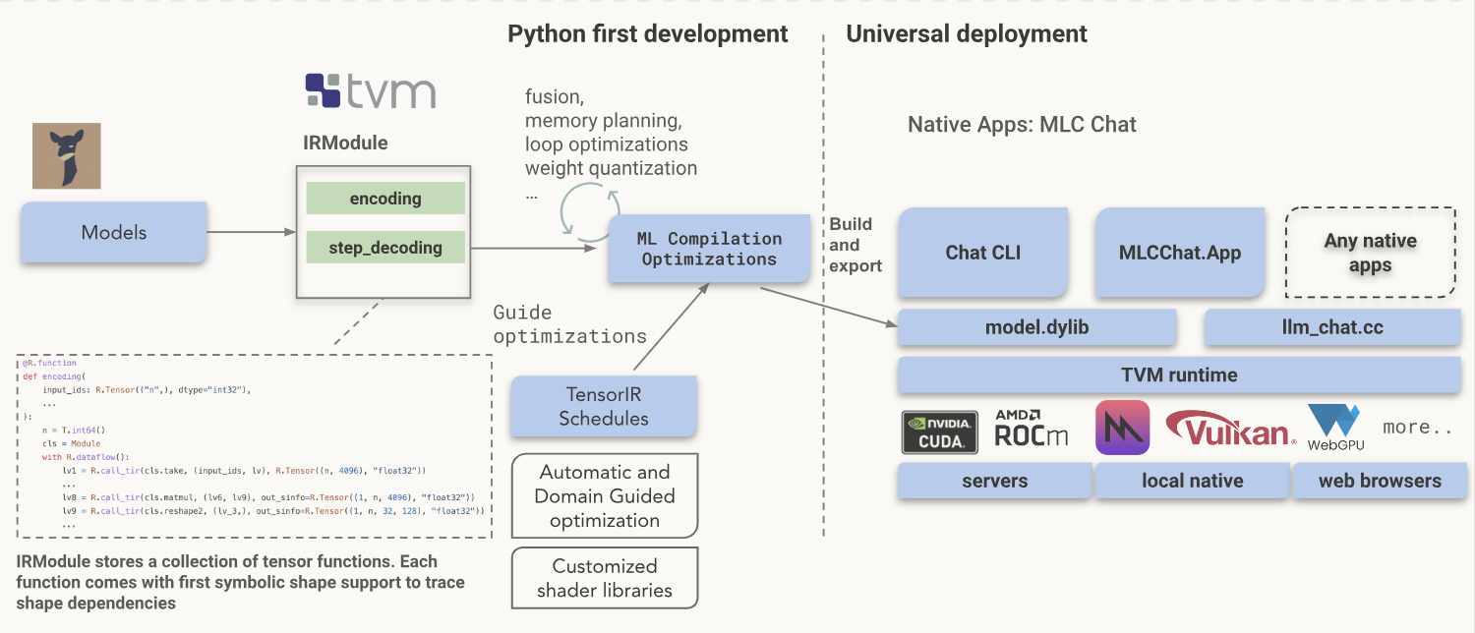Select the encoding function block
Viewport: 1475px width, 633px height.
pyautogui.click(x=385, y=199)
